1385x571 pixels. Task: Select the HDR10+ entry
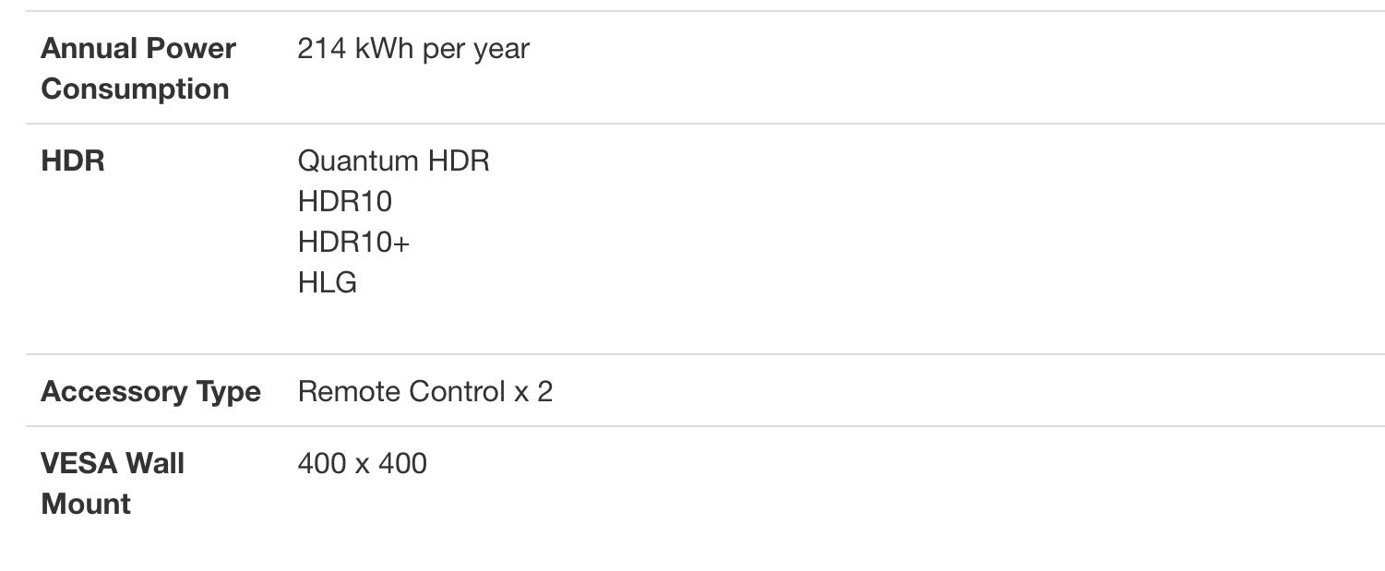point(353,242)
